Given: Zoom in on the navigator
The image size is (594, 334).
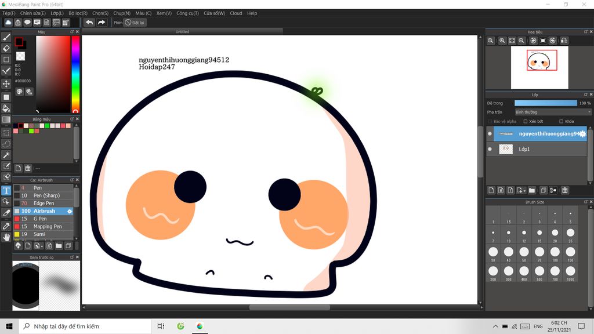Looking at the screenshot, I should [x=502, y=41].
